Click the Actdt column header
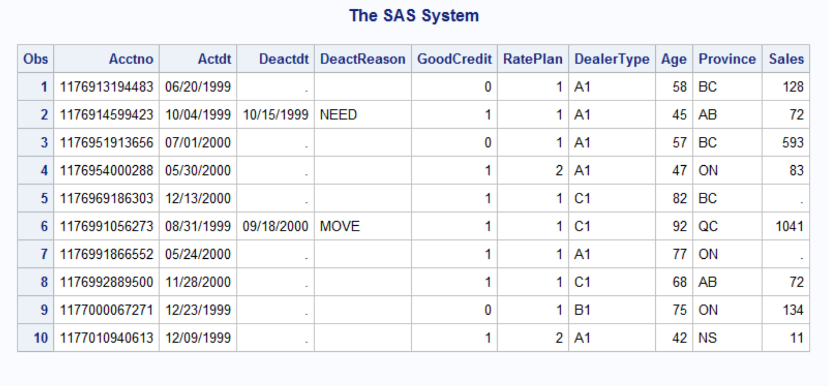This screenshot has height=386, width=829. pyautogui.click(x=214, y=59)
